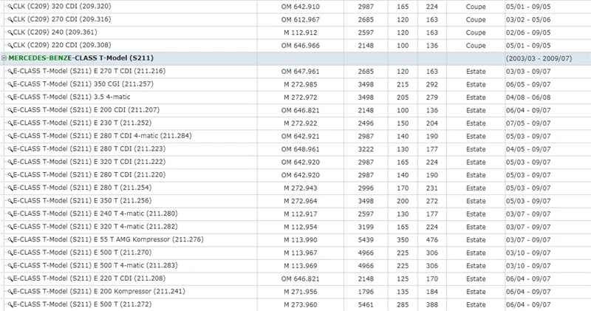This screenshot has width=591, height=311.
Task: Collapse the E-CLASS T-Model (S211) group
Action: (4, 58)
